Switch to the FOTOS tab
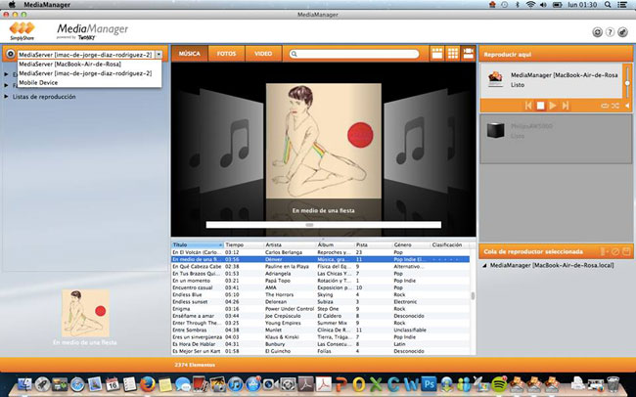 click(x=226, y=54)
